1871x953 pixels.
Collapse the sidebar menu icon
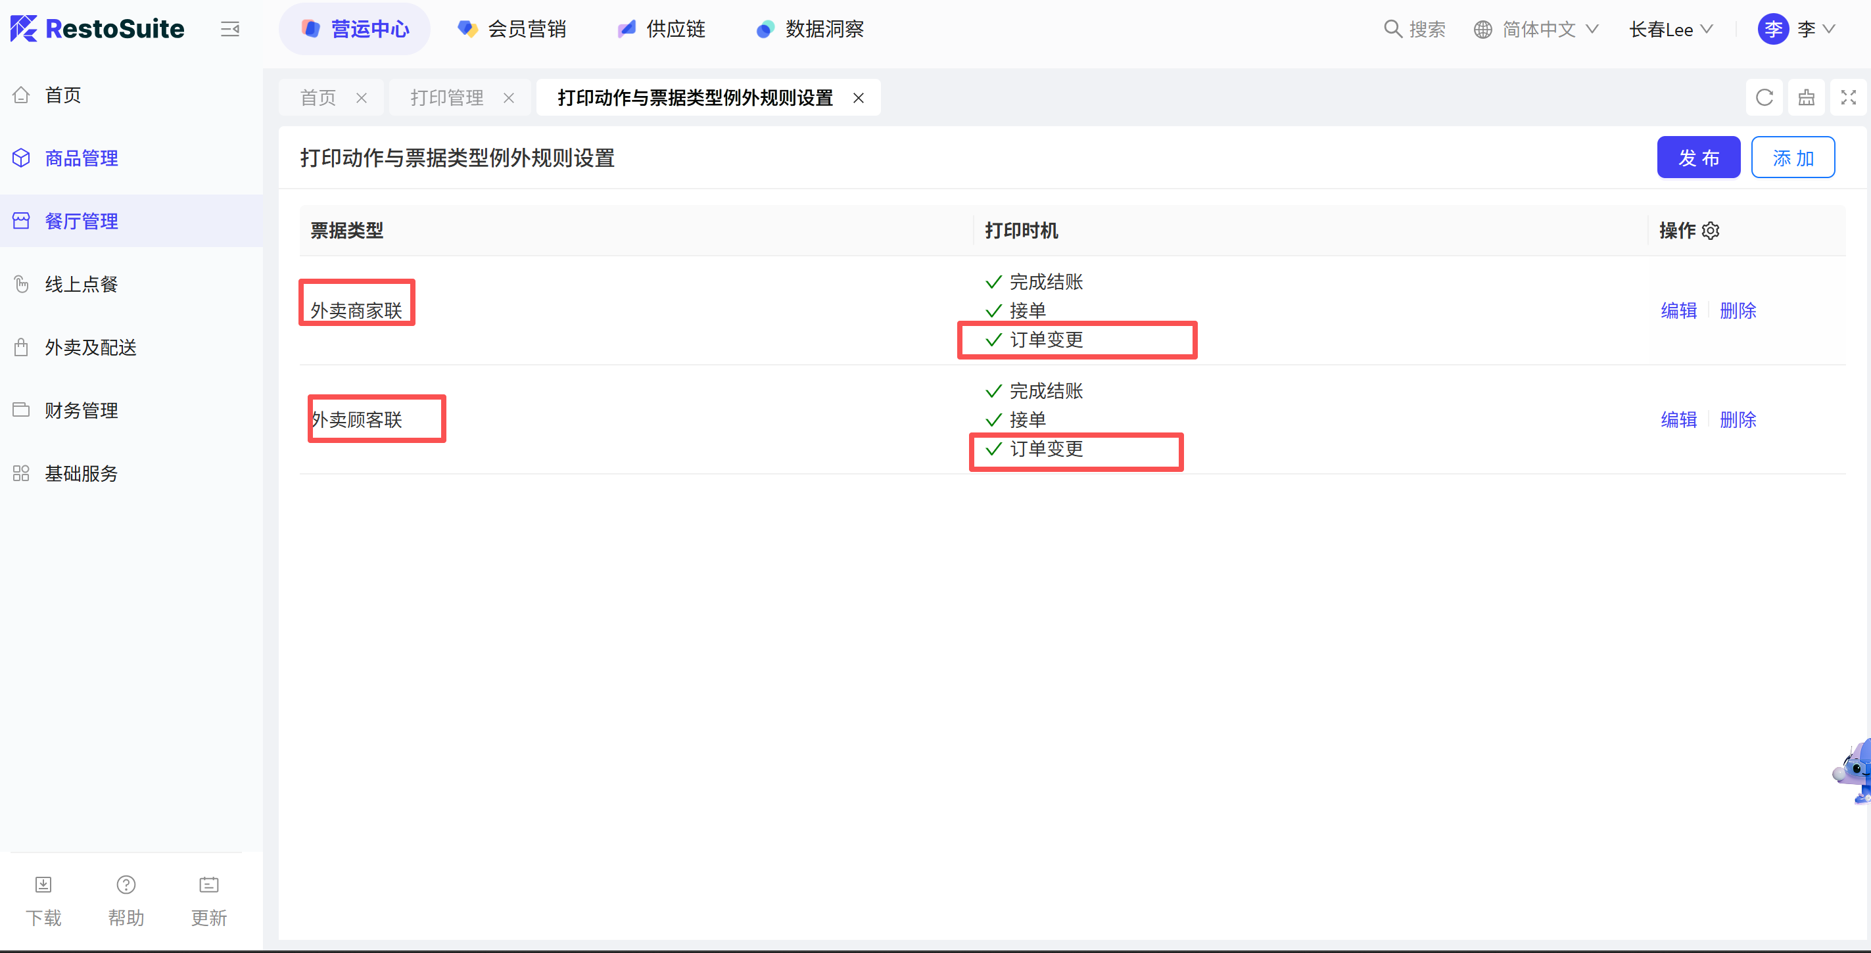[229, 29]
